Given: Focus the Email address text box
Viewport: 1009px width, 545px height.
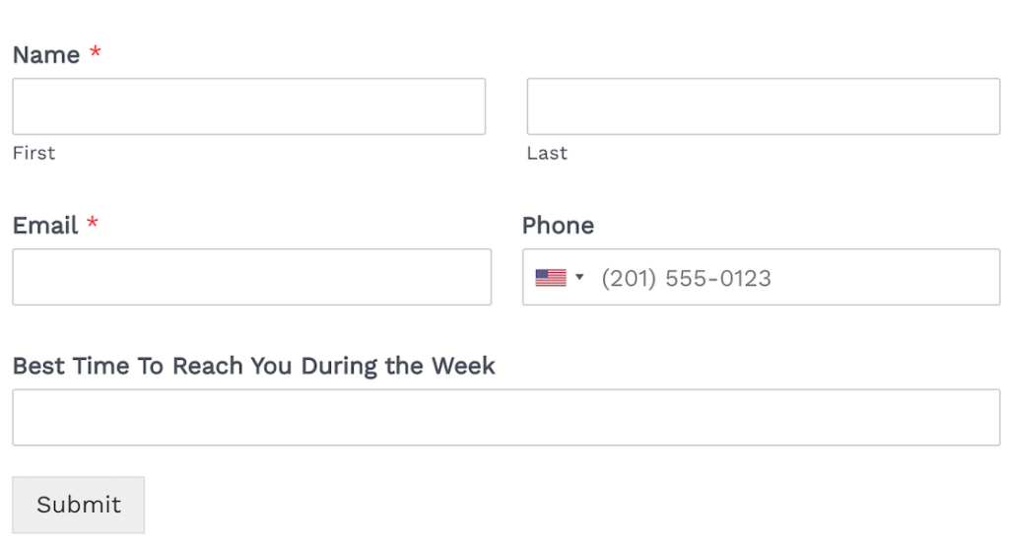Looking at the screenshot, I should (x=251, y=277).
